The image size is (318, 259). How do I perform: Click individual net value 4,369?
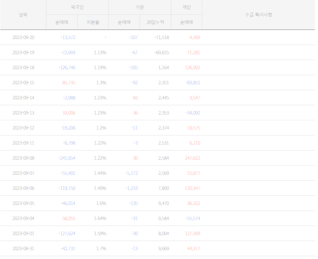[x=195, y=37]
